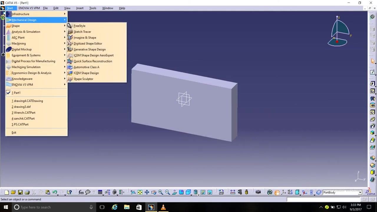Select the Pan tool

[x=147, y=192]
